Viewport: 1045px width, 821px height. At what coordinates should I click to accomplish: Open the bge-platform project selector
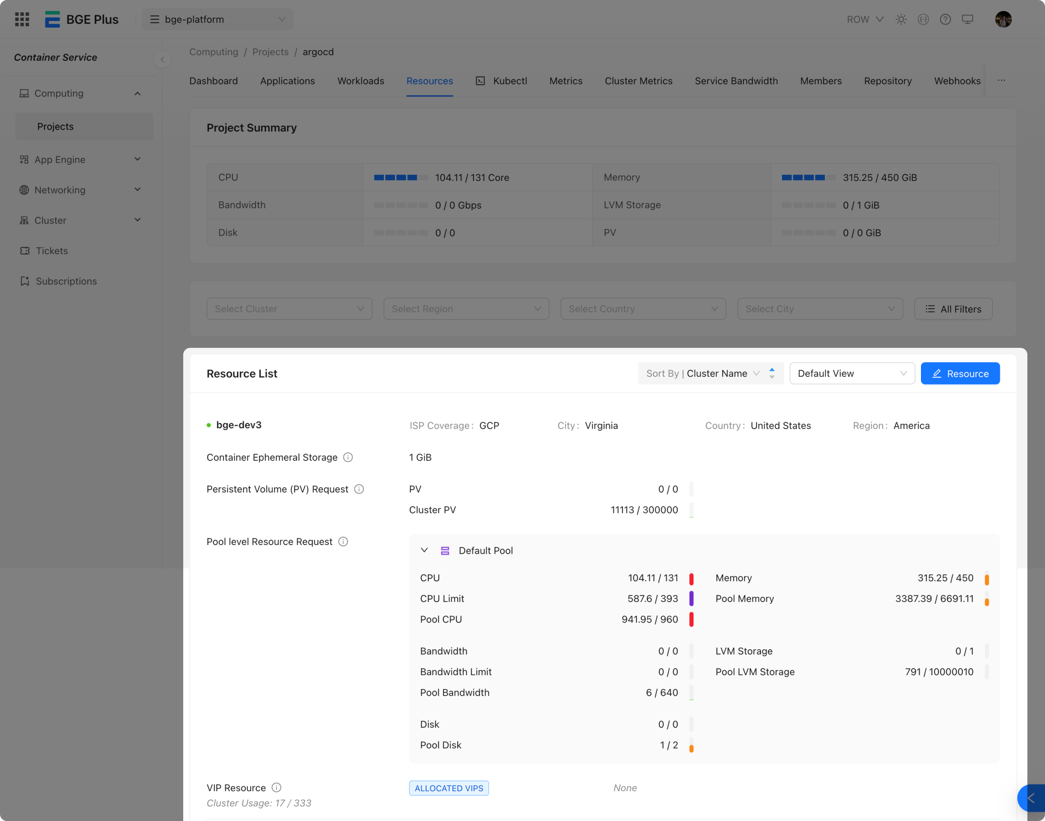(x=217, y=19)
